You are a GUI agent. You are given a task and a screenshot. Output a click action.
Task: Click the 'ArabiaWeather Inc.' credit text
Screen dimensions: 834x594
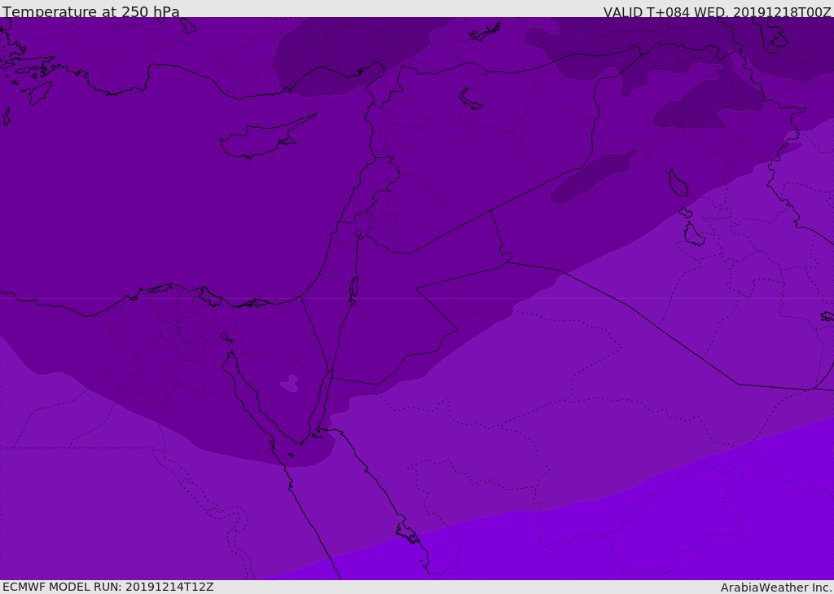(777, 587)
